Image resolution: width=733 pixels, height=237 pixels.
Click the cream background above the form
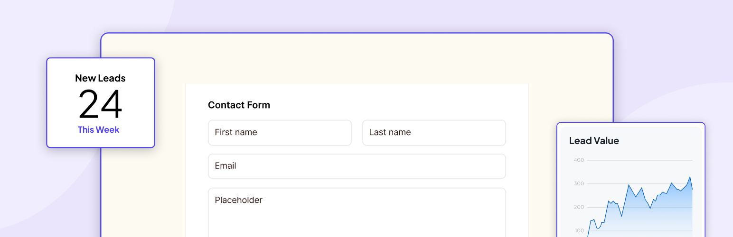pyautogui.click(x=356, y=59)
